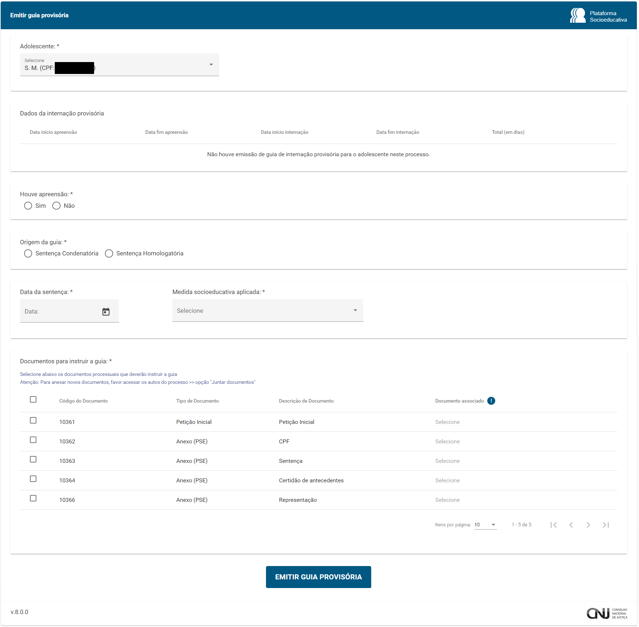Check document 10362 CPF
Viewport: 639px width, 627px height.
click(x=33, y=440)
